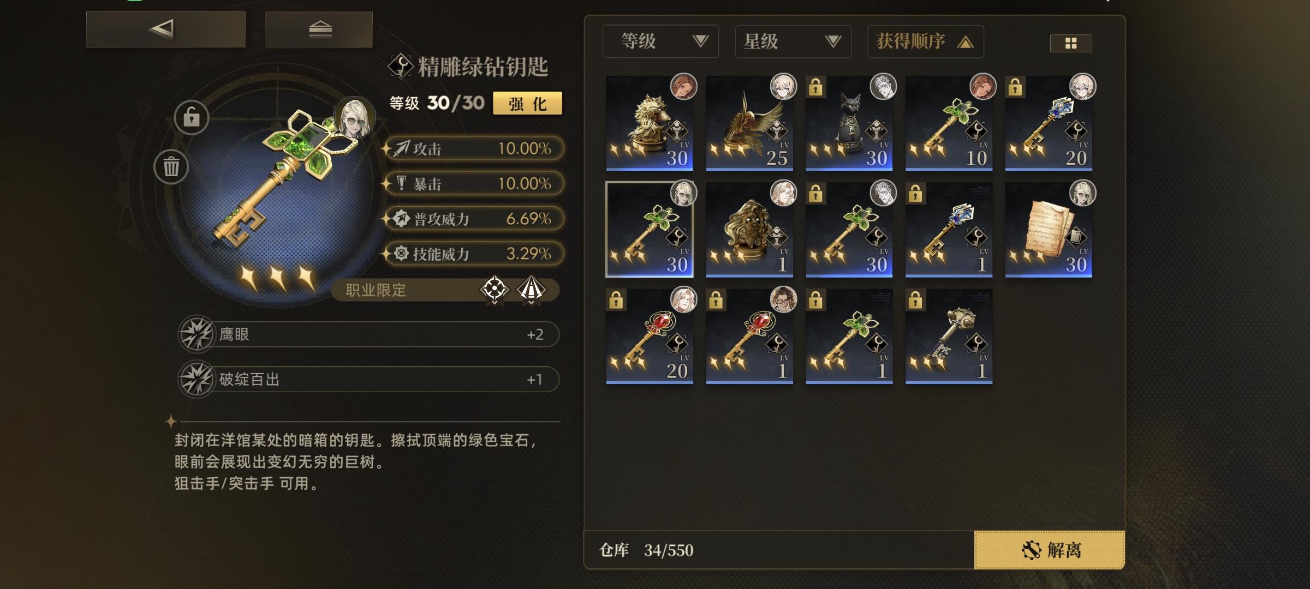Select the level 1 mace key item
The width and height of the screenshot is (1310, 589).
(949, 336)
